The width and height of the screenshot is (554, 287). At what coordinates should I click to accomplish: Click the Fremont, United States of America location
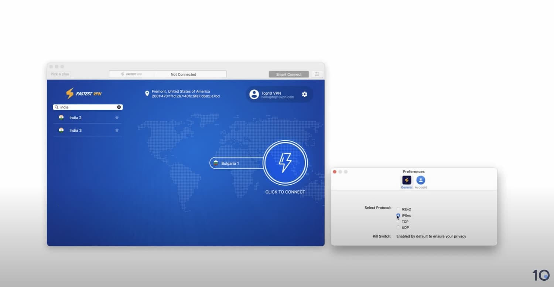(181, 92)
